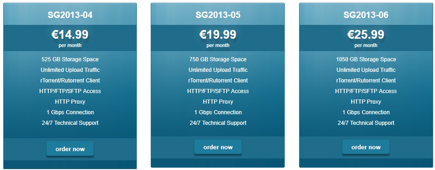Image resolution: width=435 pixels, height=170 pixels.
Task: Click HTTP Proxy in the SG2013-06 card
Action: tap(366, 102)
